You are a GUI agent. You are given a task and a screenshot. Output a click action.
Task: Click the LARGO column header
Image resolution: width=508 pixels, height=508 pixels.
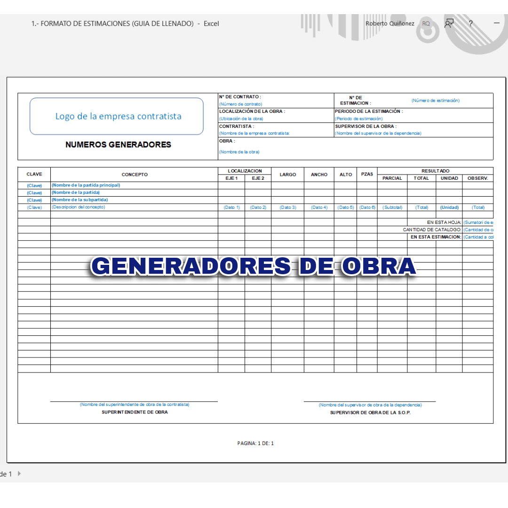[287, 175]
